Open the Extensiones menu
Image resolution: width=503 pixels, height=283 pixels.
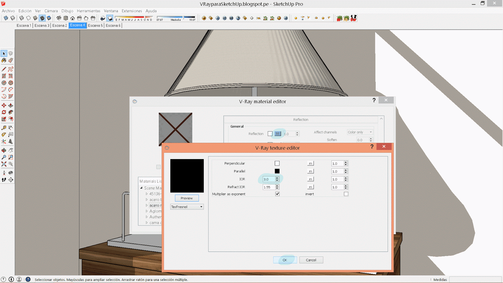pos(132,11)
